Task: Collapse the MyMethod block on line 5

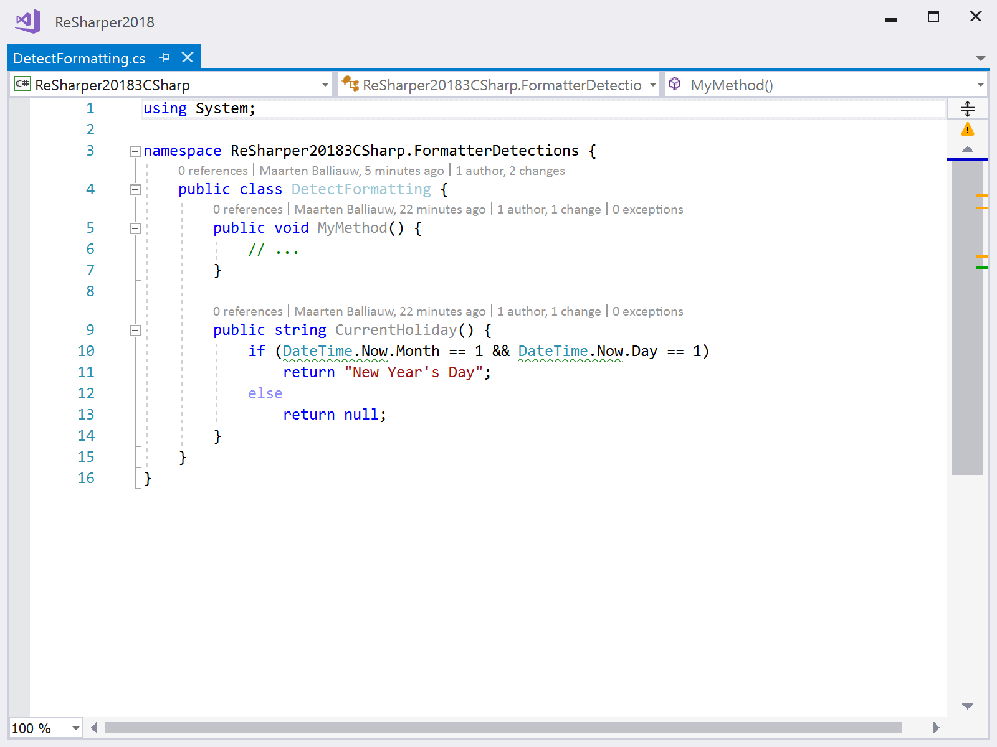Action: (x=135, y=228)
